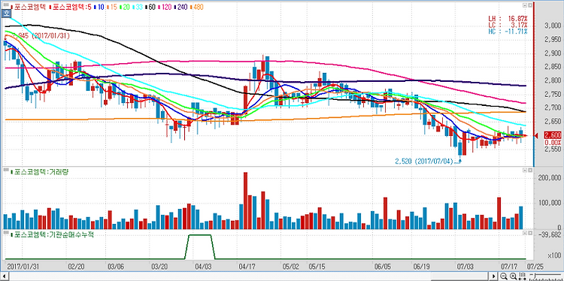Click the 03/20 date axis label
Viewport: 564px width, 281px height.
tap(159, 267)
